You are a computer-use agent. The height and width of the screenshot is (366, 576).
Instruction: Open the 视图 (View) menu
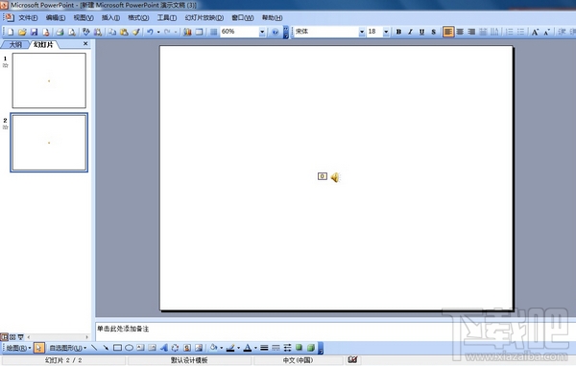[84, 17]
